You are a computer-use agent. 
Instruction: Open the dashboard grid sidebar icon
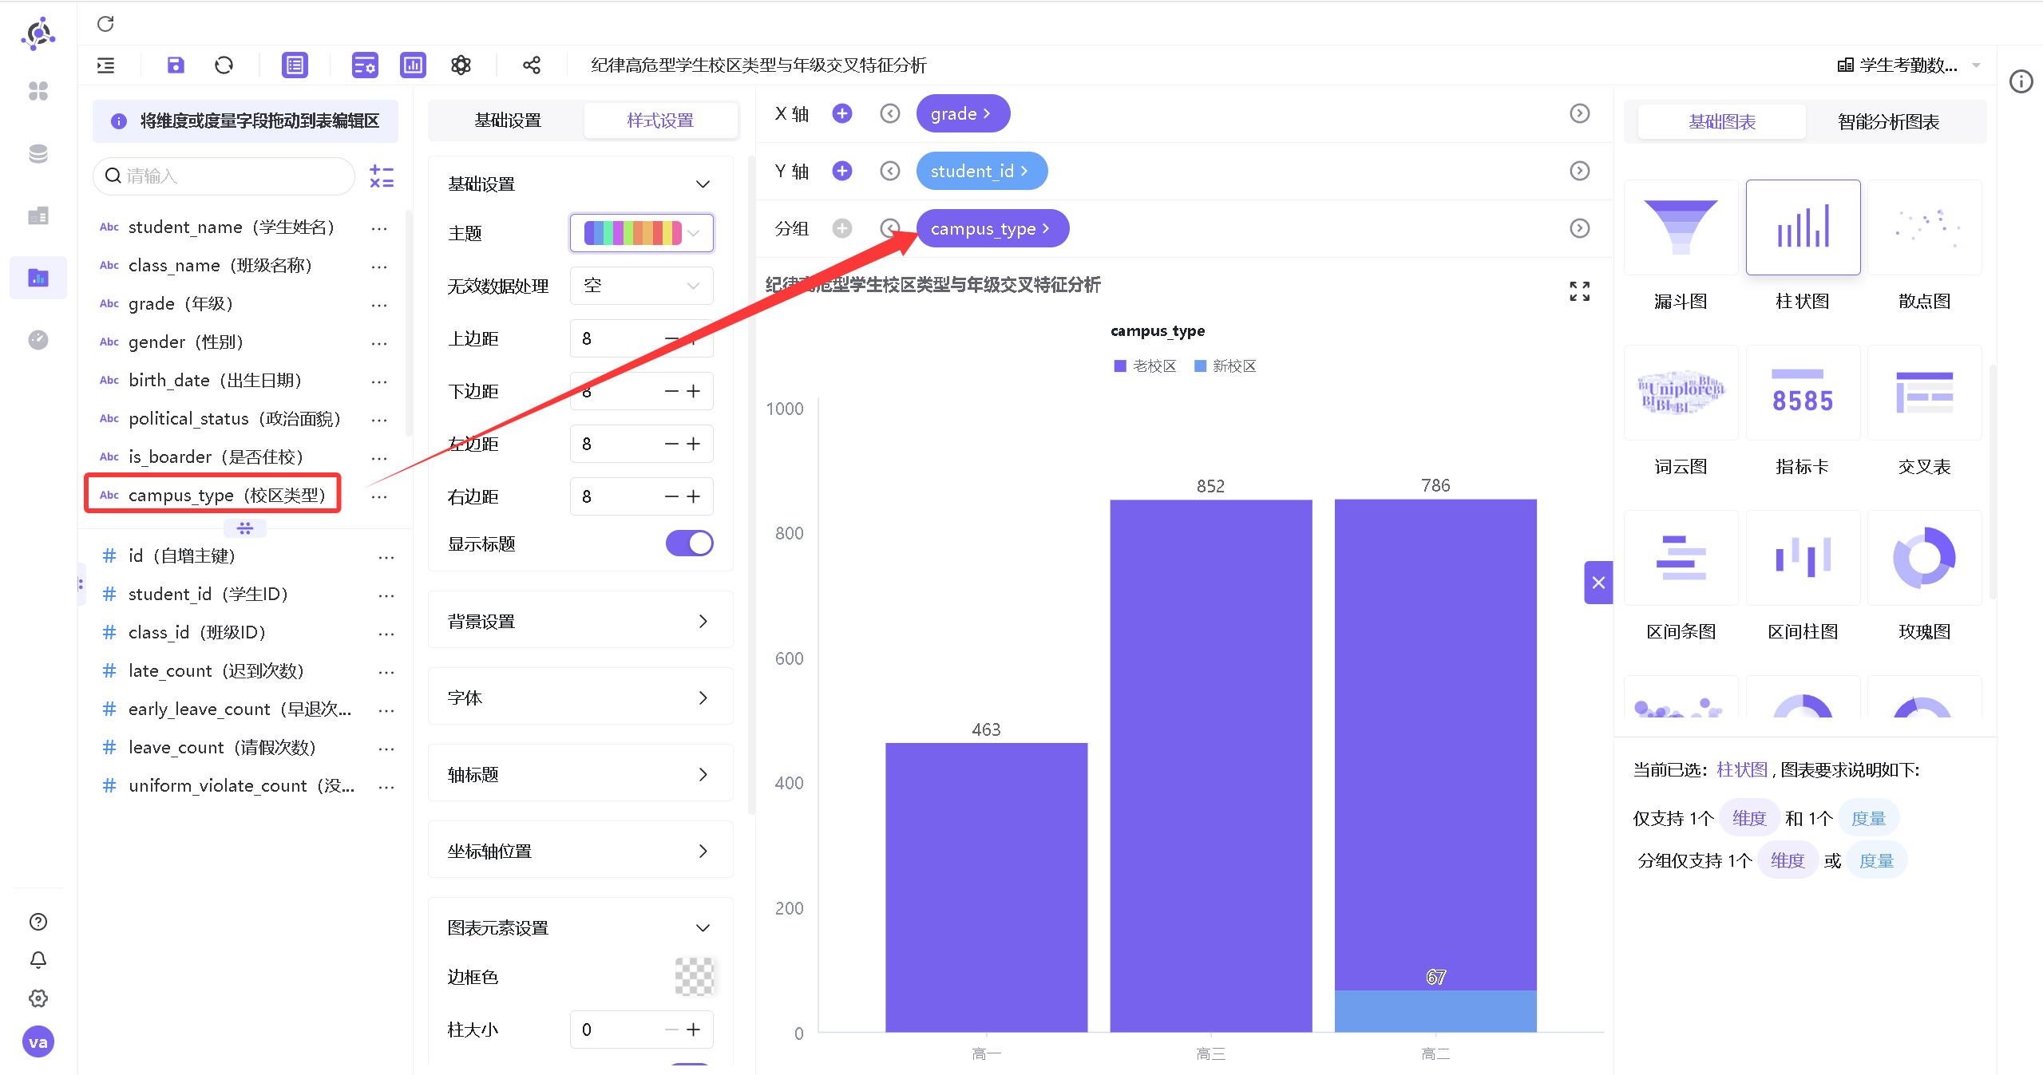pyautogui.click(x=38, y=91)
